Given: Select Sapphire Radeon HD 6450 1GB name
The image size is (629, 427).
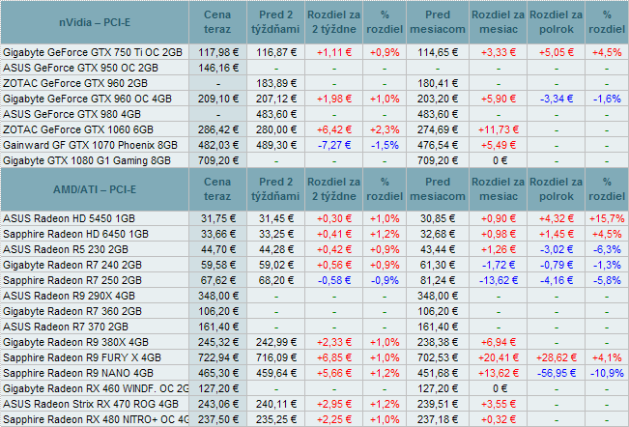Looking at the screenshot, I should click(x=75, y=234).
